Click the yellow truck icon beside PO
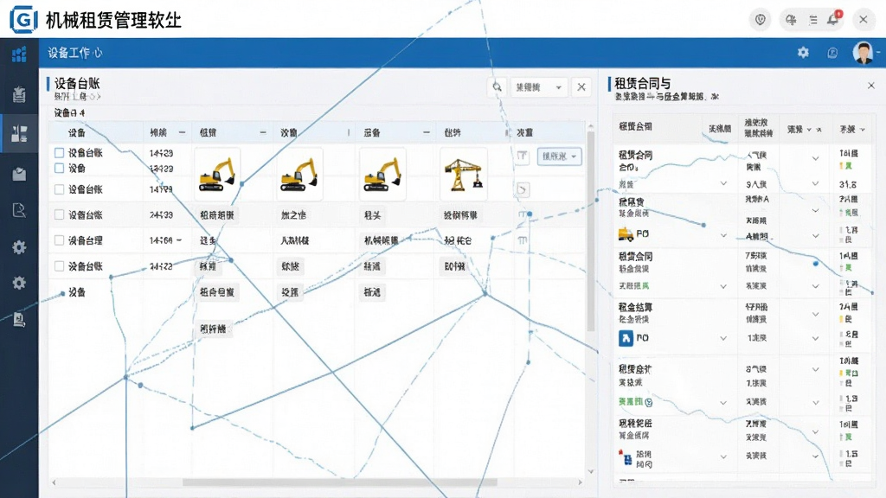This screenshot has width=886, height=498. [626, 233]
